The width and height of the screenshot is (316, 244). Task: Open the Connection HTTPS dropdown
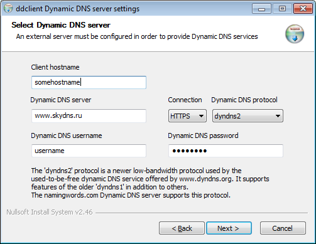187,116
